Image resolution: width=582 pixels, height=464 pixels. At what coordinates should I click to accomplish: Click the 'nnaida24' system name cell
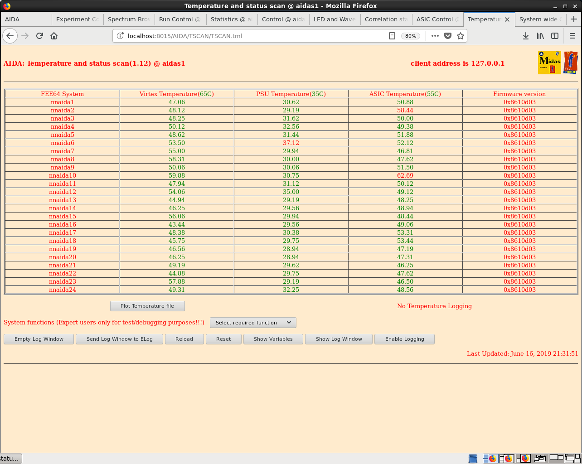pos(63,290)
